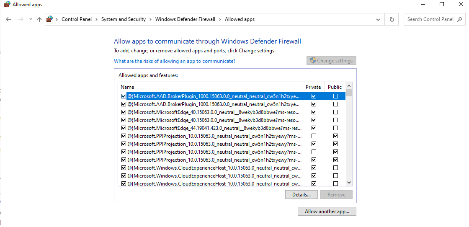Viewport: 469px width, 227px height.
Task: Click shield icon on Change settings
Action: [313, 60]
